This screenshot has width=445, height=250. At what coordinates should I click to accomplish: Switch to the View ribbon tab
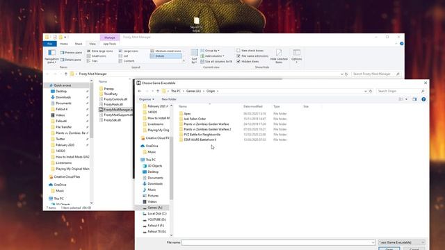(92, 44)
